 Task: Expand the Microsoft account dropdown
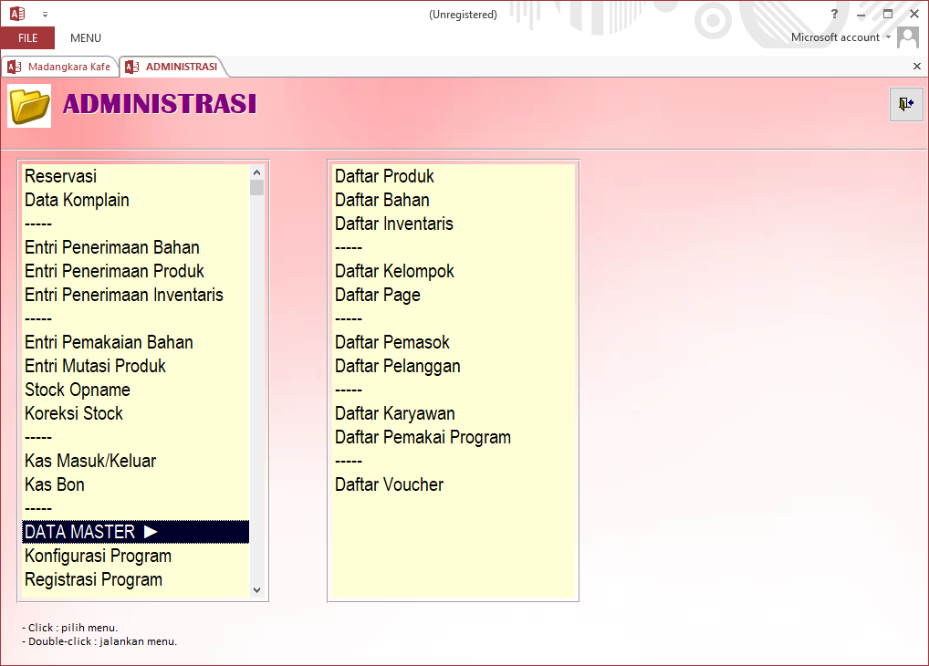pyautogui.click(x=888, y=37)
